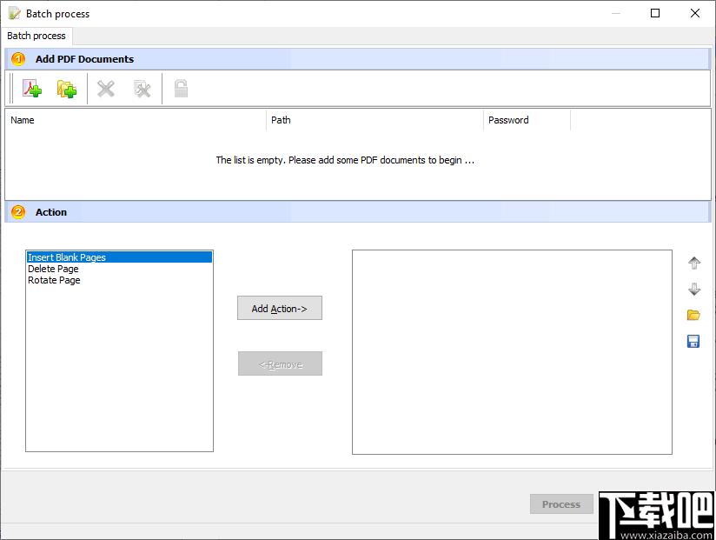This screenshot has height=540, width=716.
Task: Save action list with floppy icon
Action: tap(693, 341)
